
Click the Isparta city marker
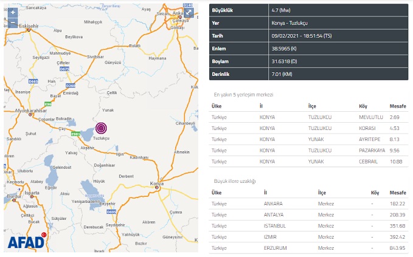33,196
